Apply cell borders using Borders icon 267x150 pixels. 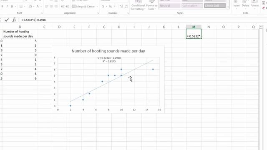click(21, 7)
